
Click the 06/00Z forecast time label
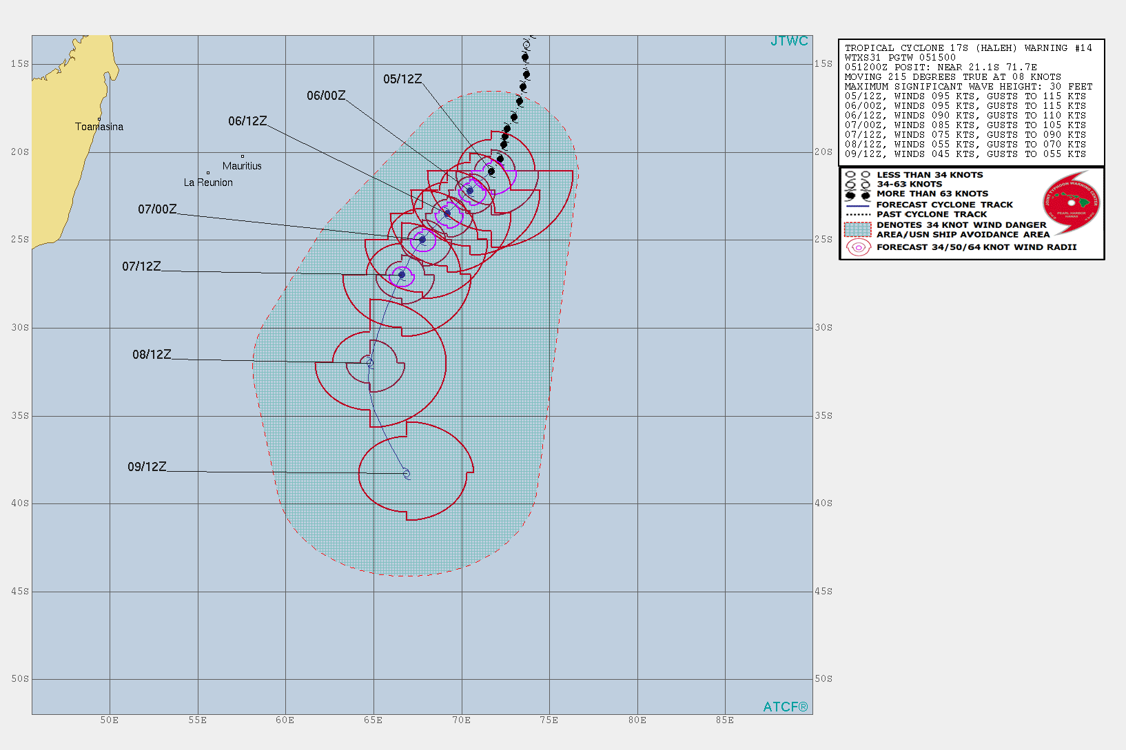point(326,96)
